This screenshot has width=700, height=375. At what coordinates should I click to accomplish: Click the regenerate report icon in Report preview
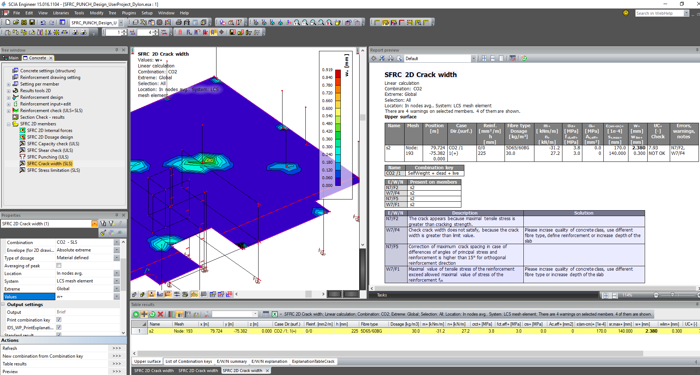pyautogui.click(x=524, y=58)
